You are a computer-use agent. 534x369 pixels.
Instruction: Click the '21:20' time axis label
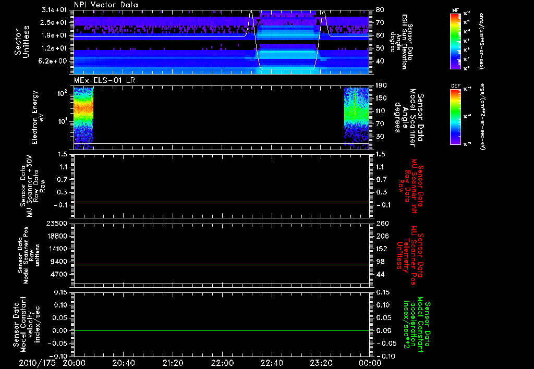tap(173, 363)
